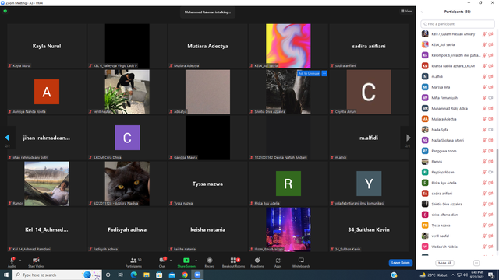Toggle the mic icon for Riska Ayu Adelia
Screen dimensions: 499x280
click(x=484, y=183)
